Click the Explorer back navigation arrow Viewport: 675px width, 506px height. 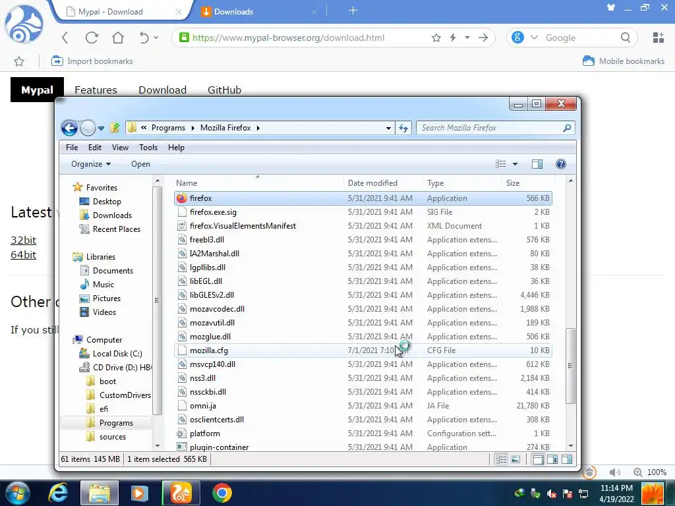pyautogui.click(x=69, y=128)
